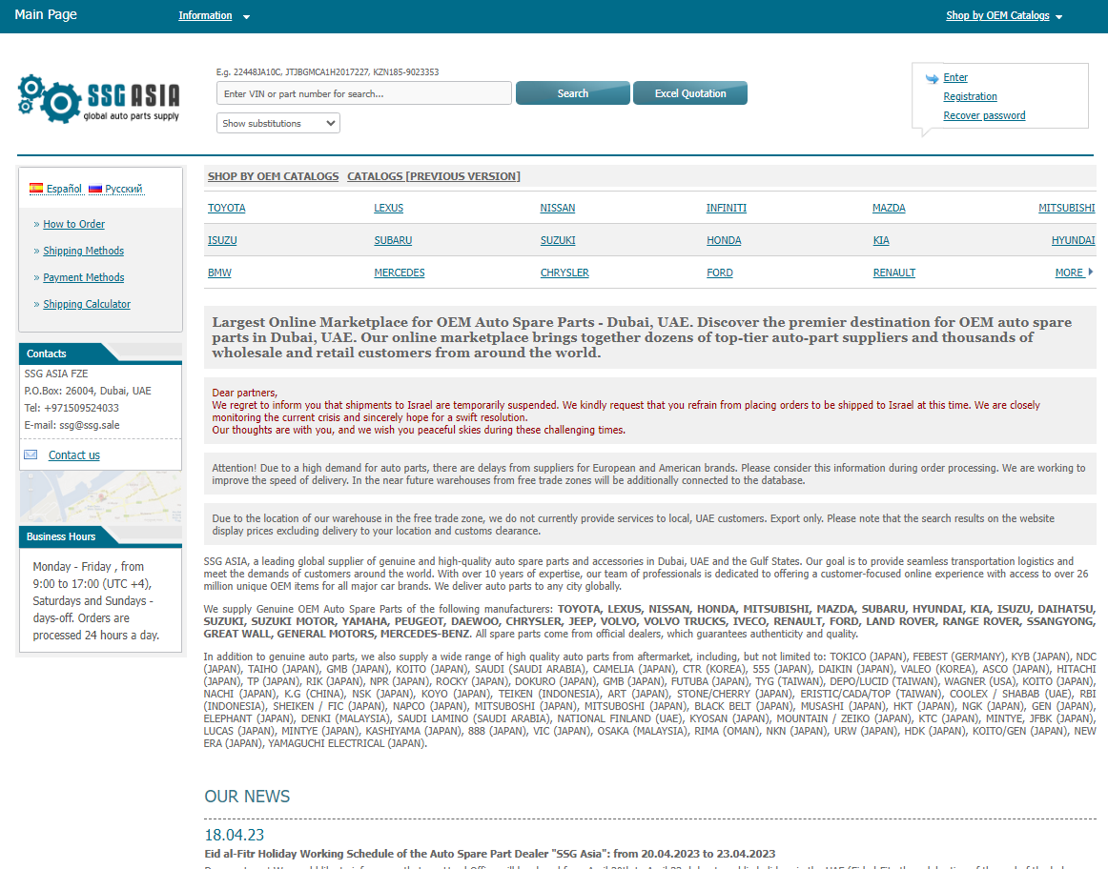The width and height of the screenshot is (1108, 869).
Task: Click the Spanish flag icon
Action: coord(36,189)
